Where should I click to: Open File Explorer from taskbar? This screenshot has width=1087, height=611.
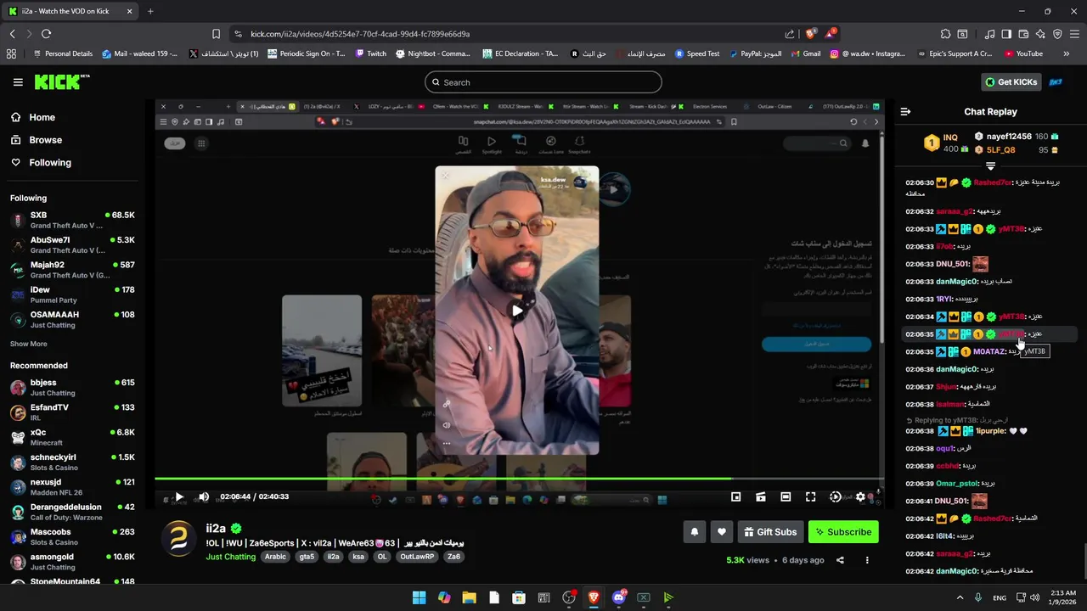coord(469,597)
